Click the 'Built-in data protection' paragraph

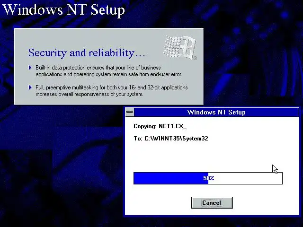(x=109, y=71)
